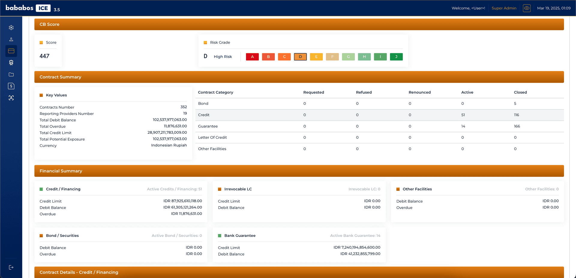This screenshot has height=278, width=576.
Task: Click the Other Facilities card title
Action: (x=417, y=189)
